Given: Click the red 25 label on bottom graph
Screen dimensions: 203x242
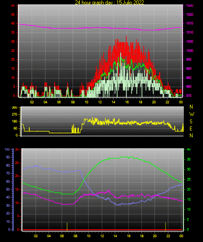Looking at the screenshot, I should pyautogui.click(x=17, y=163).
